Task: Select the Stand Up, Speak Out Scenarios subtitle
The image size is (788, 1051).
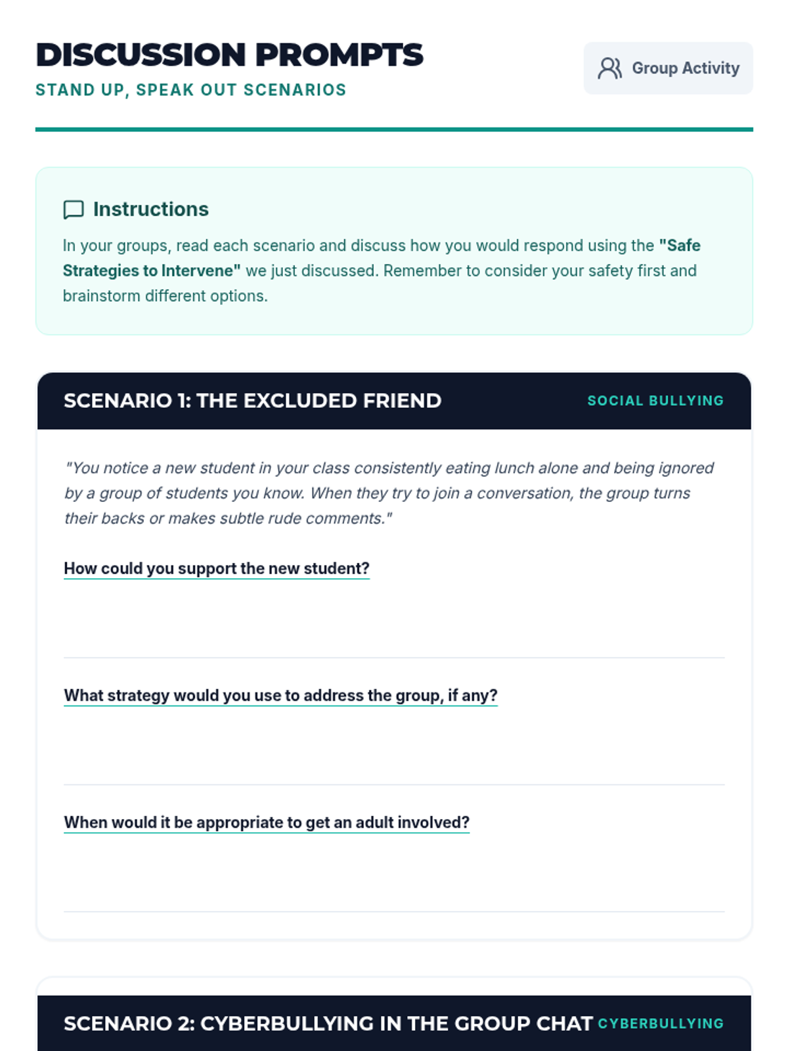Action: pos(190,90)
